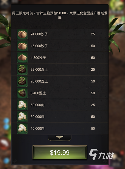This screenshot has width=125, height=169.
Task: Click the 15,000沙子 sand icon
Action: 22,46
